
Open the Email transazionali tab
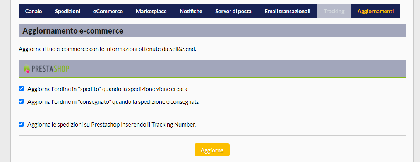(x=287, y=11)
